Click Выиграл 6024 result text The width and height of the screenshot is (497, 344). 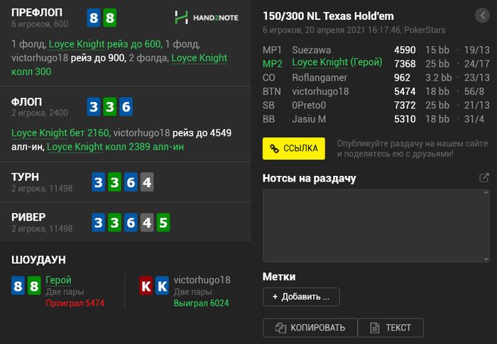click(201, 303)
